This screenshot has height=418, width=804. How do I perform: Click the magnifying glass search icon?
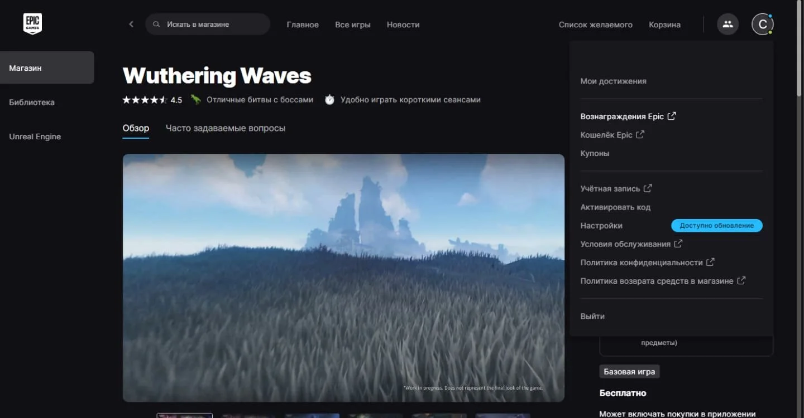point(157,25)
